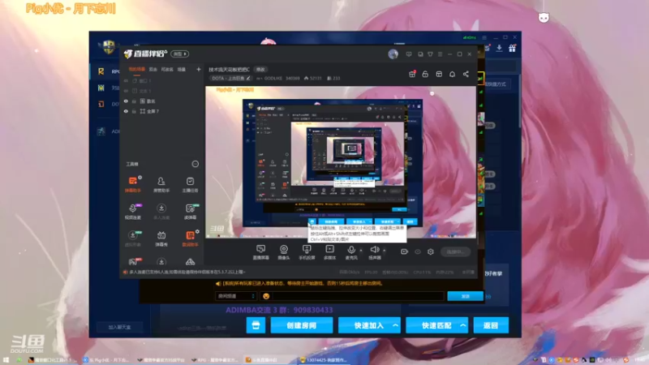Open the 主播任务 streamer tasks tool
This screenshot has height=365, width=649.
190,184
